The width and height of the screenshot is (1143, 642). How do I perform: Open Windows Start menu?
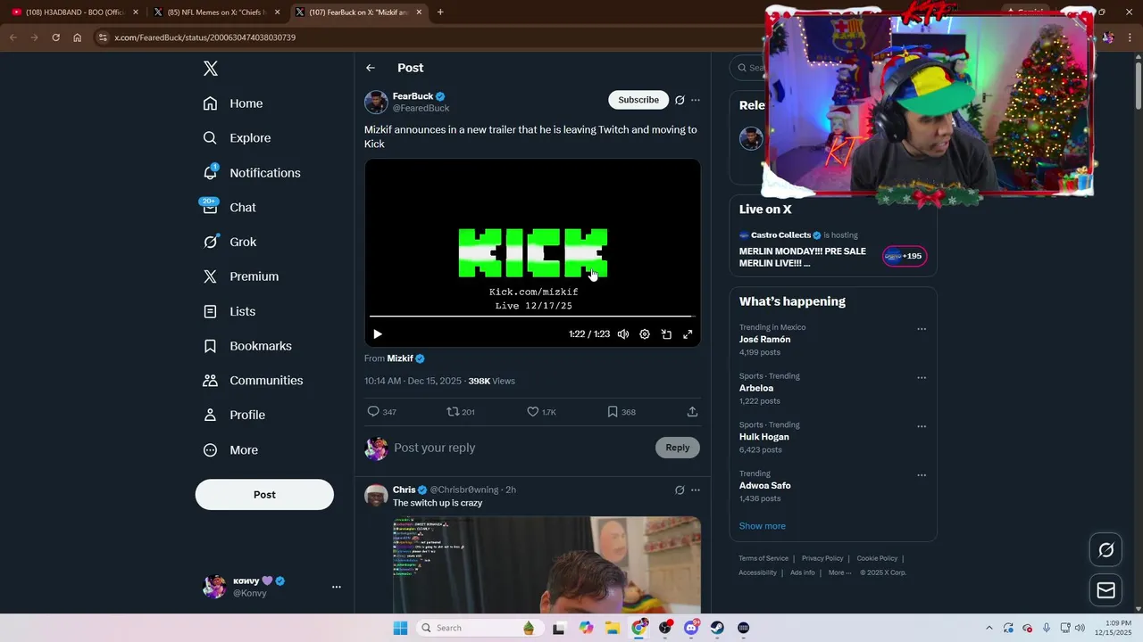tap(400, 628)
